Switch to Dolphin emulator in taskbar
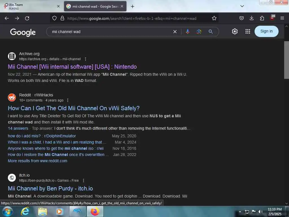The image size is (289, 217). pos(78,211)
